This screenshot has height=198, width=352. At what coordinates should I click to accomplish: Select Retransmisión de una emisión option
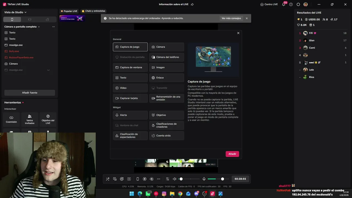(167, 98)
